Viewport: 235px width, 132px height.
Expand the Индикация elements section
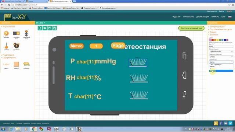tap(8, 55)
